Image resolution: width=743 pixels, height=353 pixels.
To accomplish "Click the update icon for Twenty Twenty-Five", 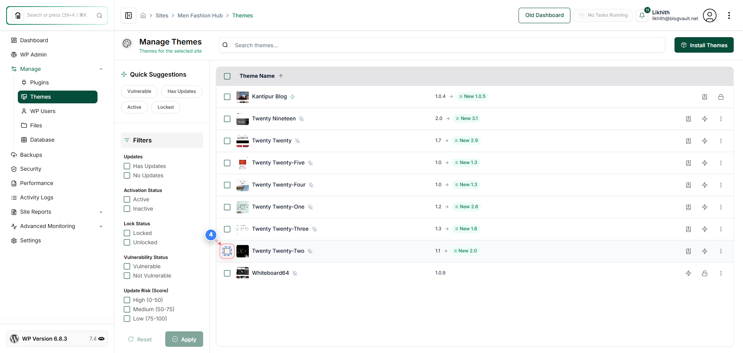I will [688, 163].
